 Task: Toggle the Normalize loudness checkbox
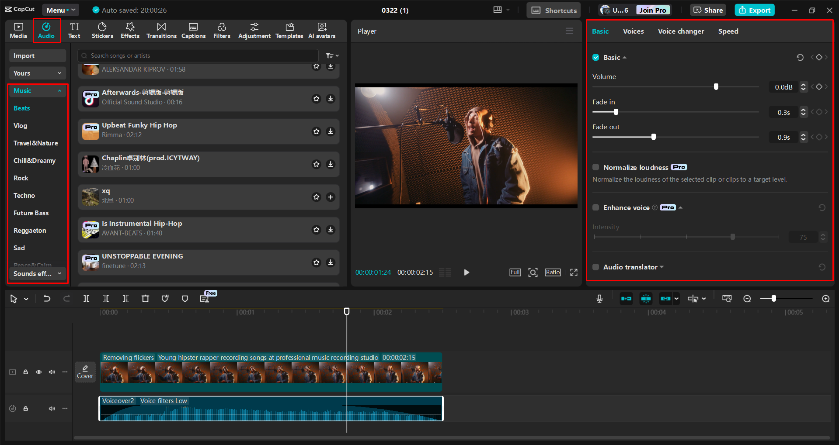pos(595,167)
